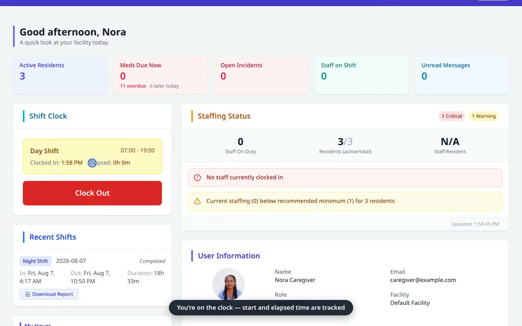Click the critical alert circle icon

(x=197, y=178)
